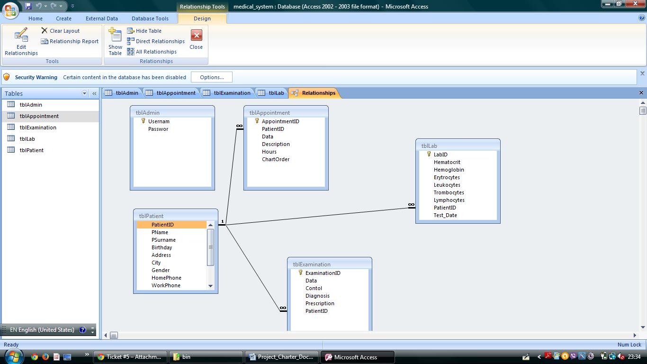Image resolution: width=647 pixels, height=364 pixels.
Task: Click Hide Table in the ribbon
Action: pos(144,31)
